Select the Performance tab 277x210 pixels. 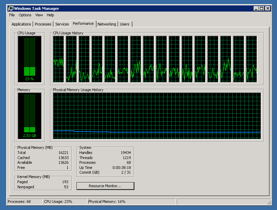click(x=83, y=23)
